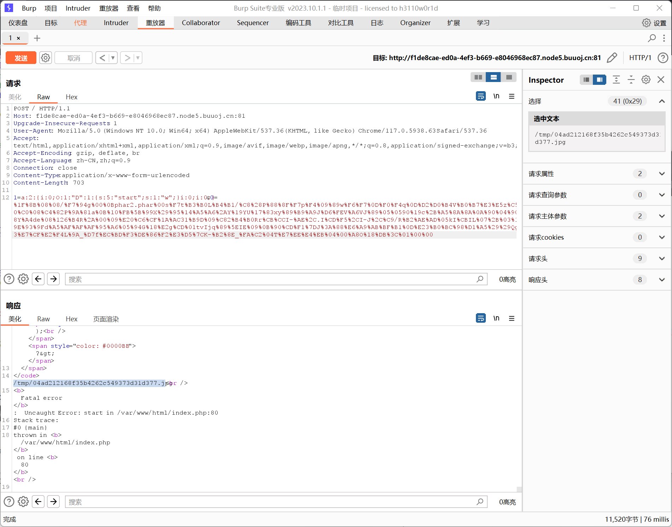Click the help icon beside HTTP/1

coord(663,58)
